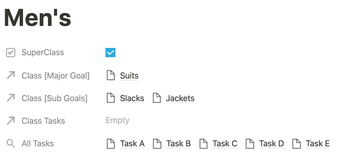
Task: Open the Suits linked page
Action: (129, 76)
